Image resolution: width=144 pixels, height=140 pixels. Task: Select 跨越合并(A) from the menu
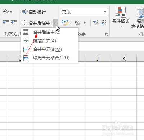[50, 41]
